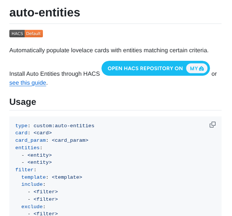The image size is (232, 216).
Task: Click the 'entities:' key in code
Action: (x=29, y=147)
